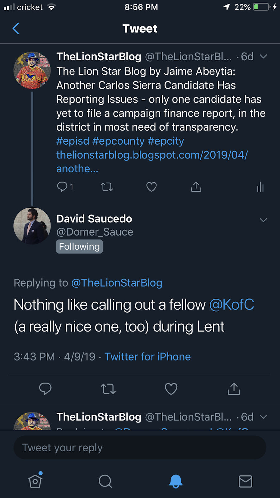Retweet David Saucedo's tweet
Screen dimensions: 280x498
coord(108,389)
